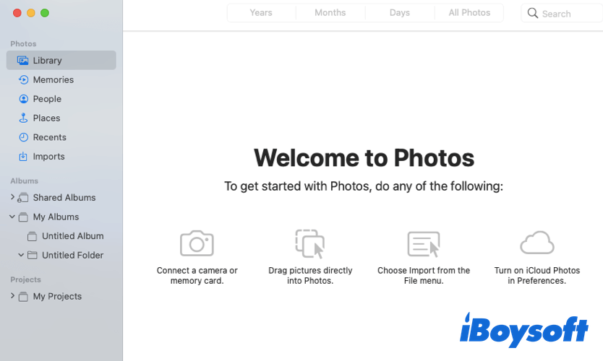Screen dimensions: 603x361
Task: Click the drag pictures icon
Action: click(x=309, y=244)
